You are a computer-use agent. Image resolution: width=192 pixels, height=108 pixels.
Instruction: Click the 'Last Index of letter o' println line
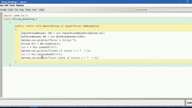[x=60, y=58]
